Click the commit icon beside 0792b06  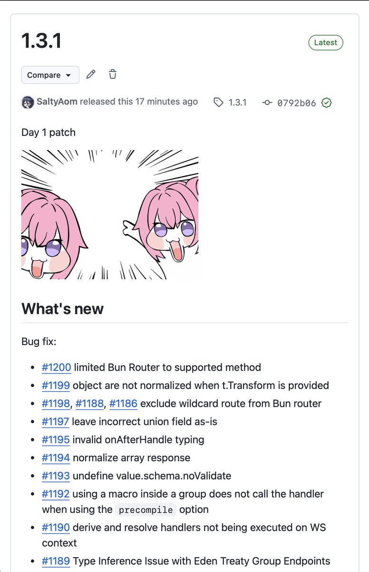pos(267,102)
